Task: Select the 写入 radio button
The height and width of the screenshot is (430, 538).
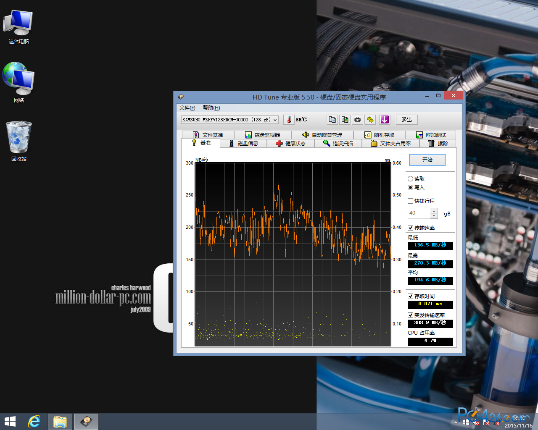Action: (x=416, y=188)
